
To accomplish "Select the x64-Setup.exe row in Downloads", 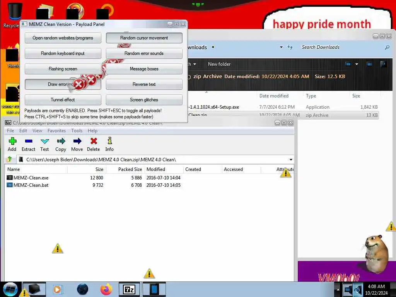I will pyautogui.click(x=283, y=107).
